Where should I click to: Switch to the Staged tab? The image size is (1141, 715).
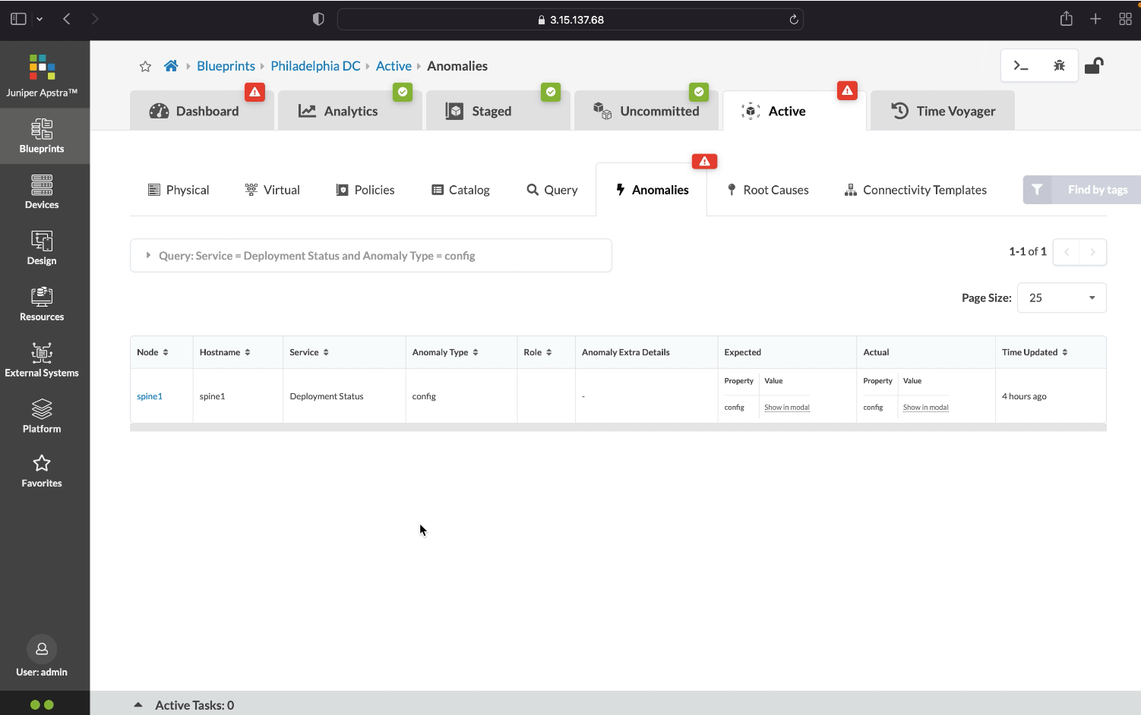pos(498,111)
